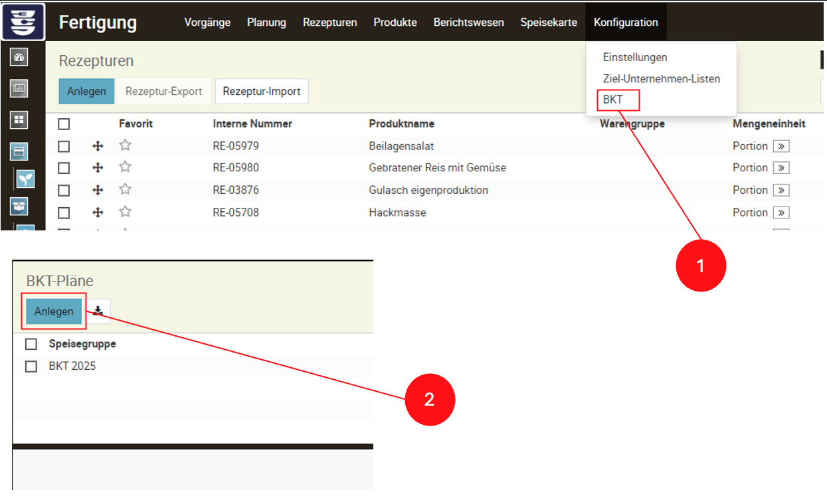Open the Speisekarte menu item
This screenshot has width=827, height=496.
pyautogui.click(x=549, y=22)
